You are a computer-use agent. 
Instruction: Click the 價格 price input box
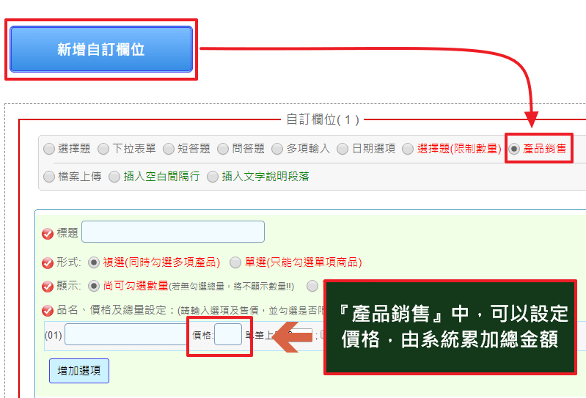pos(228,334)
